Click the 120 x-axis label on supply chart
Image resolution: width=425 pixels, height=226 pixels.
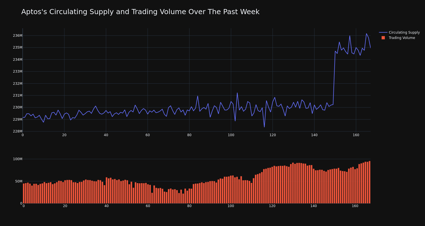pyautogui.click(x=273, y=135)
